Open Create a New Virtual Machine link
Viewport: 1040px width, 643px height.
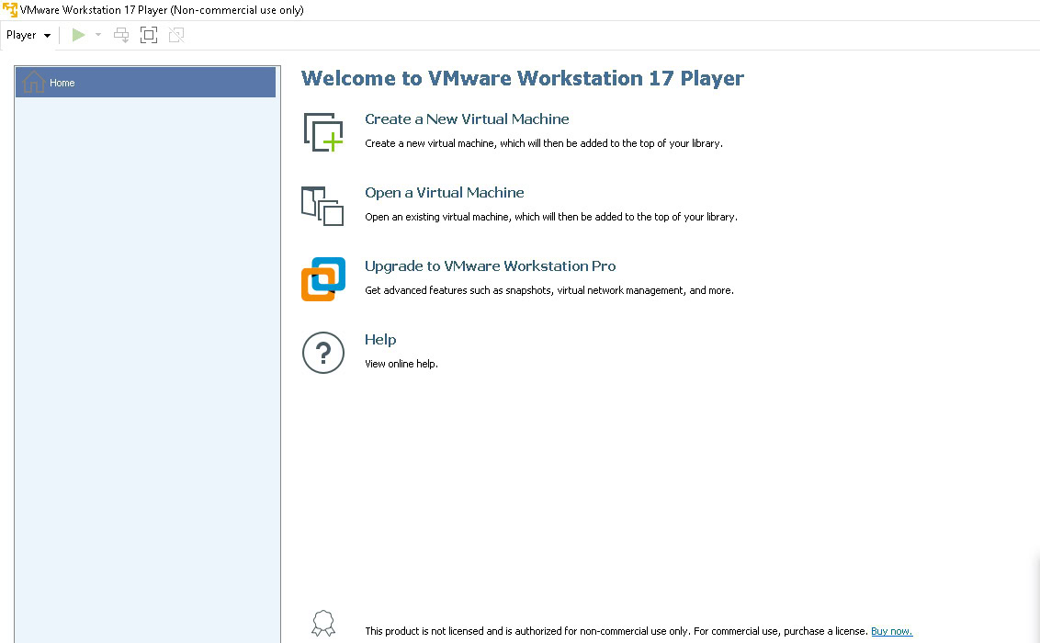(x=467, y=119)
